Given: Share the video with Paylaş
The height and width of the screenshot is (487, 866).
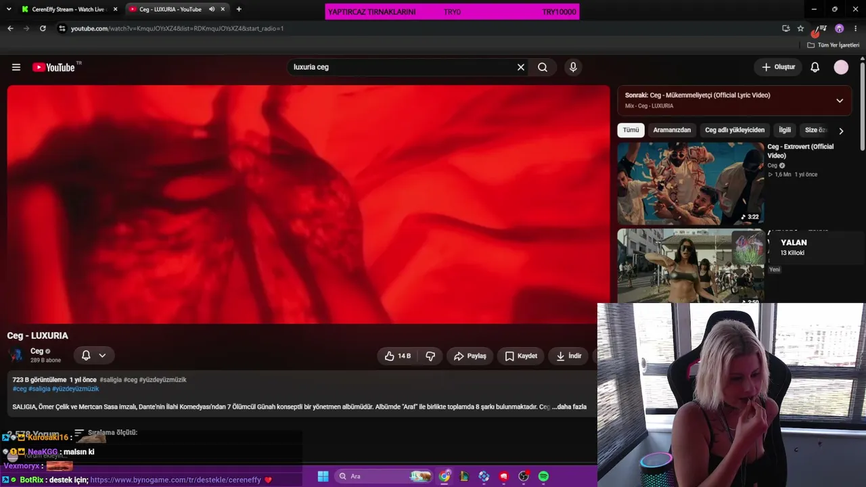Looking at the screenshot, I should pyautogui.click(x=470, y=356).
